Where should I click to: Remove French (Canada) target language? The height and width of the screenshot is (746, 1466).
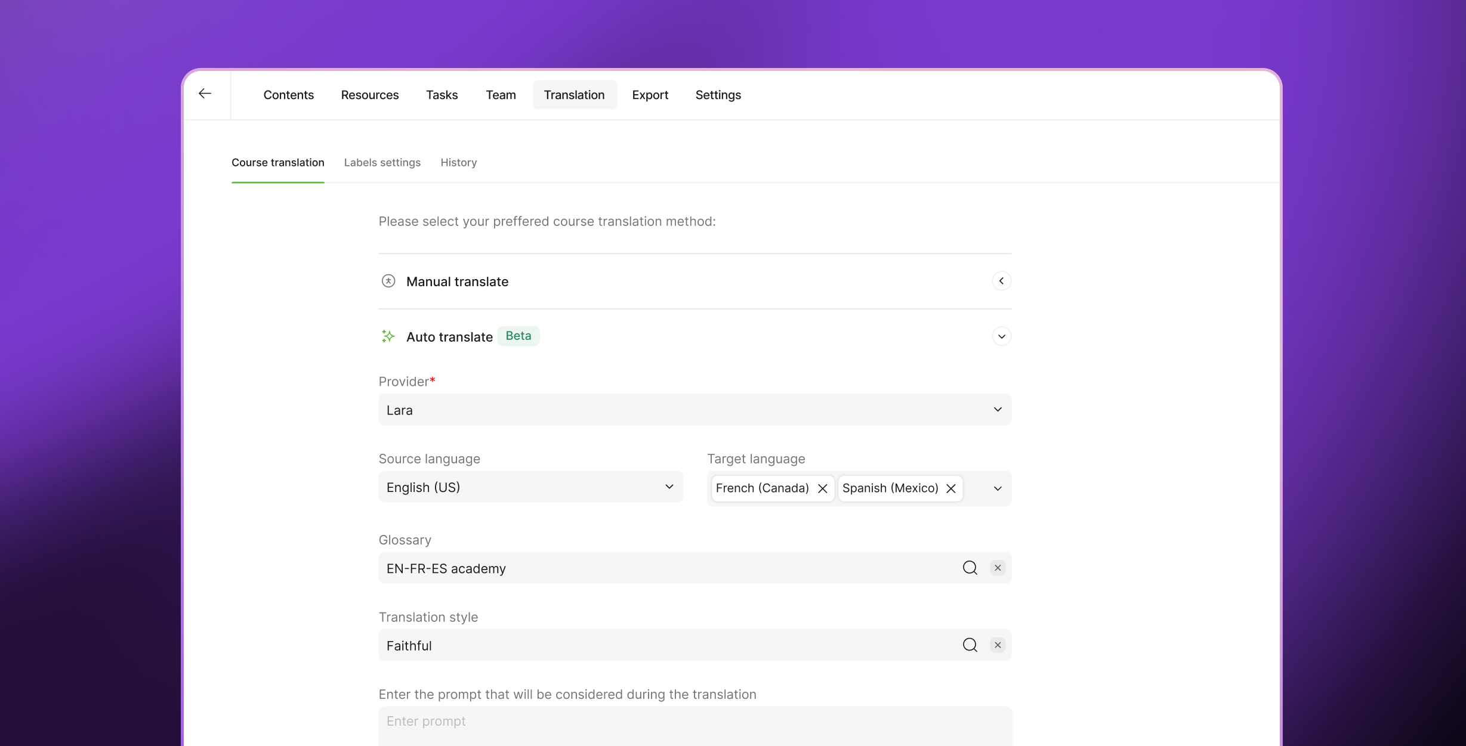[823, 488]
